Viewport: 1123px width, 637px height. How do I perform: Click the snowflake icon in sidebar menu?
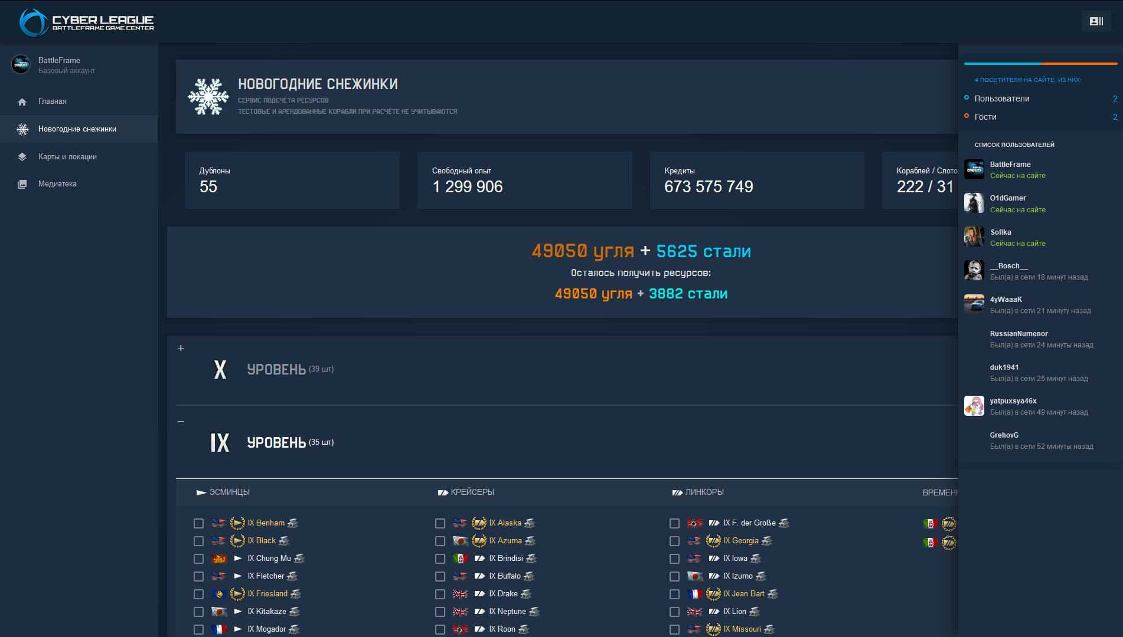[22, 129]
